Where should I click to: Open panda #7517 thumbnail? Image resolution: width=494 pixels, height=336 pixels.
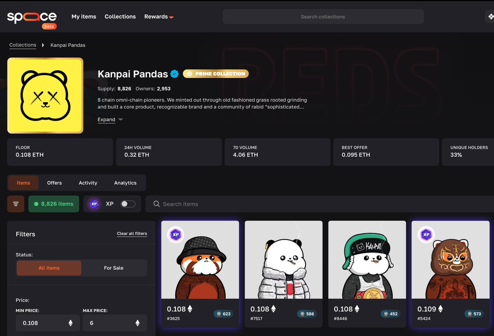click(284, 260)
